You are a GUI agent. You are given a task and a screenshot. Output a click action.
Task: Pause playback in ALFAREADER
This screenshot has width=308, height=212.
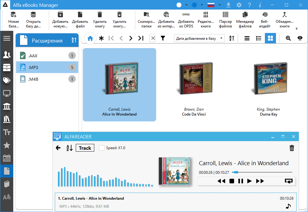click(x=241, y=181)
